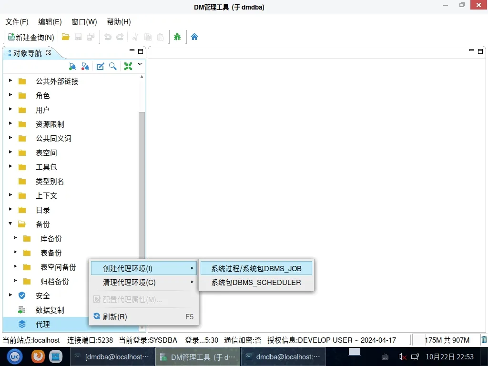Select 系统包DBMS_SCHEDULER submenu entry

click(x=256, y=283)
